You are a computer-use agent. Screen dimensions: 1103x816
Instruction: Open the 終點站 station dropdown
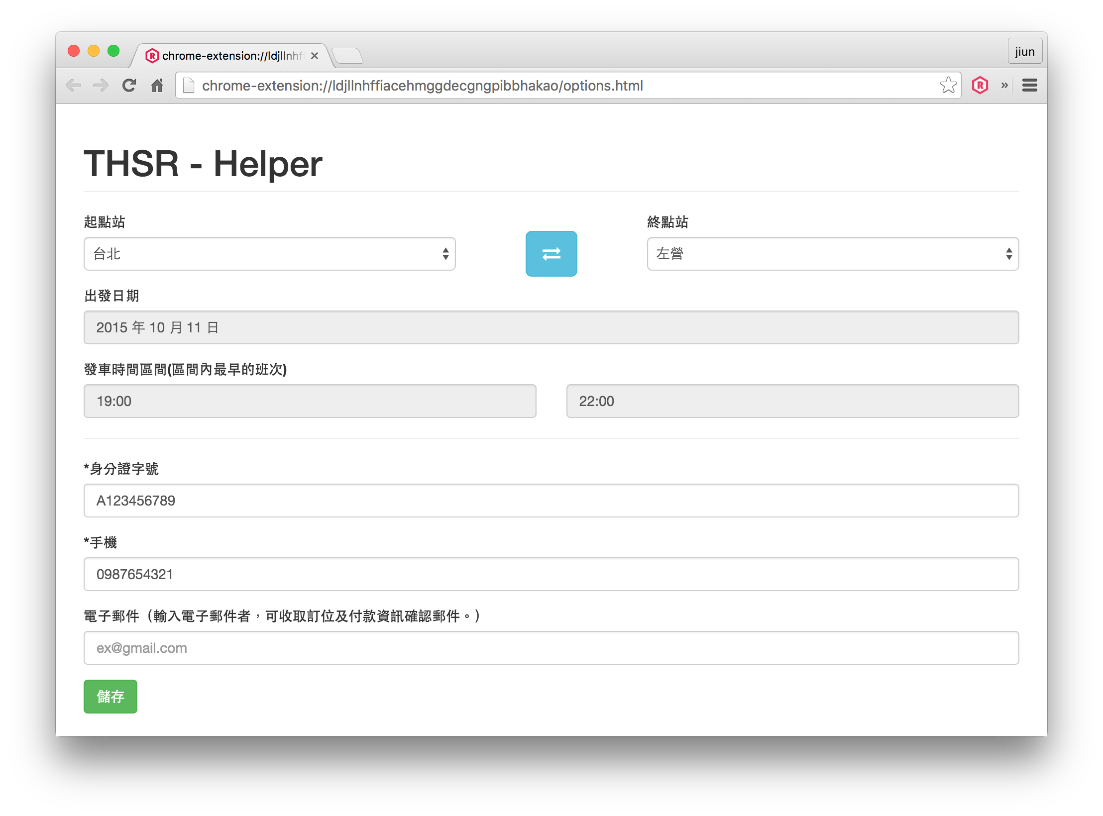[x=833, y=254]
